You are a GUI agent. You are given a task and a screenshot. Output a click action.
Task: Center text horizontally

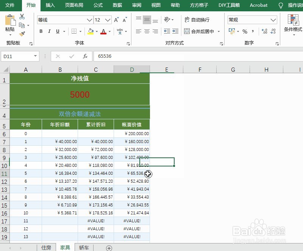click(147, 31)
